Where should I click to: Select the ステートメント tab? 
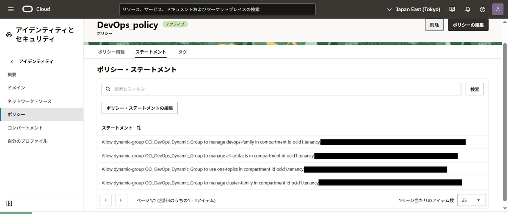[151, 52]
